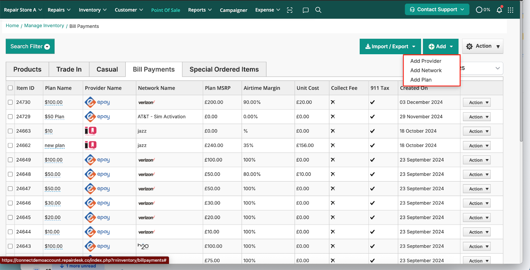Click the 0% progress circle indicator
Image resolution: width=530 pixels, height=270 pixels.
483,10
